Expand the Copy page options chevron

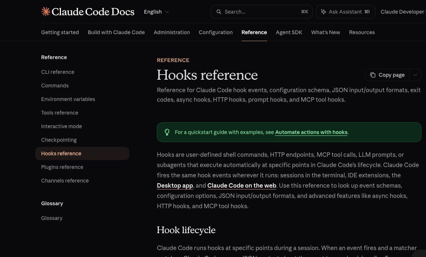coord(415,75)
